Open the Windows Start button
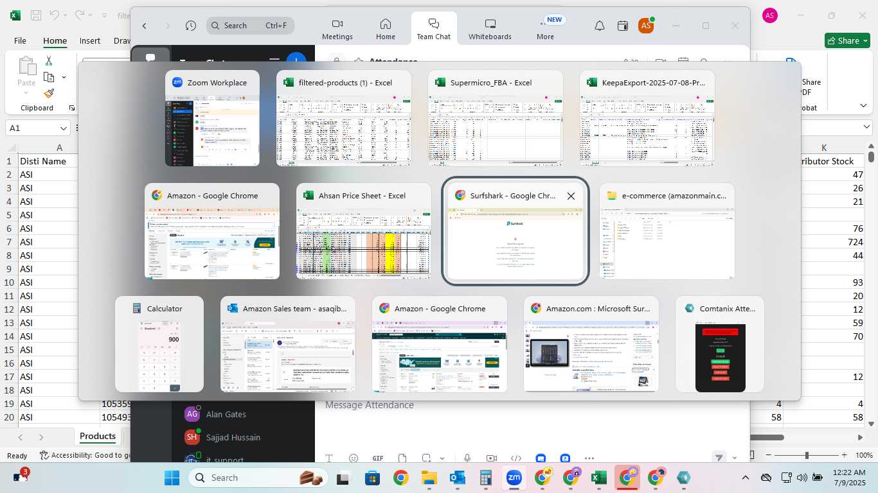Screen dimensions: 878x493 click(172, 478)
